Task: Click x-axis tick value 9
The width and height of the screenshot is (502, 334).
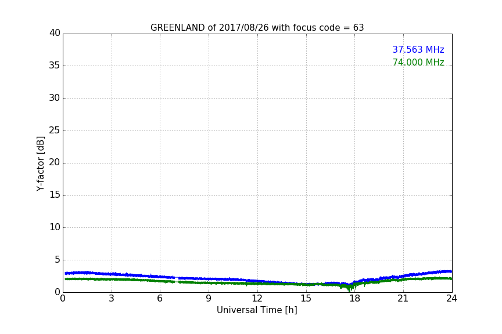Action: [x=209, y=299]
